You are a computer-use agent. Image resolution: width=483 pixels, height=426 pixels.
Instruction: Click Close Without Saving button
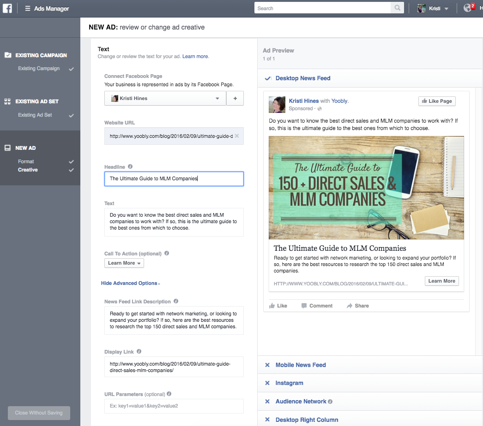39,413
